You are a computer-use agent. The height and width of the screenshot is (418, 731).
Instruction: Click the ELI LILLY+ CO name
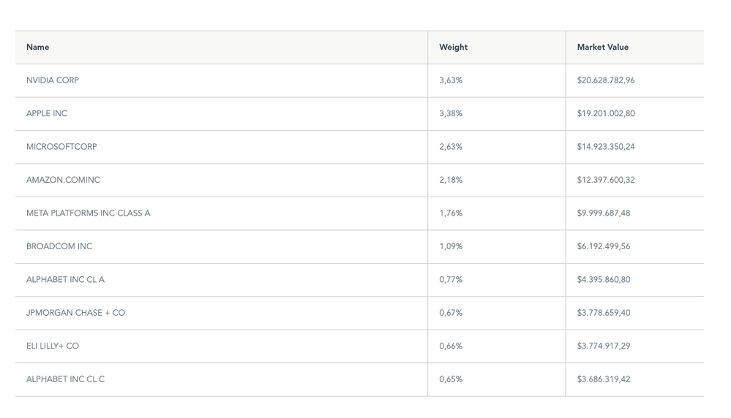point(53,346)
